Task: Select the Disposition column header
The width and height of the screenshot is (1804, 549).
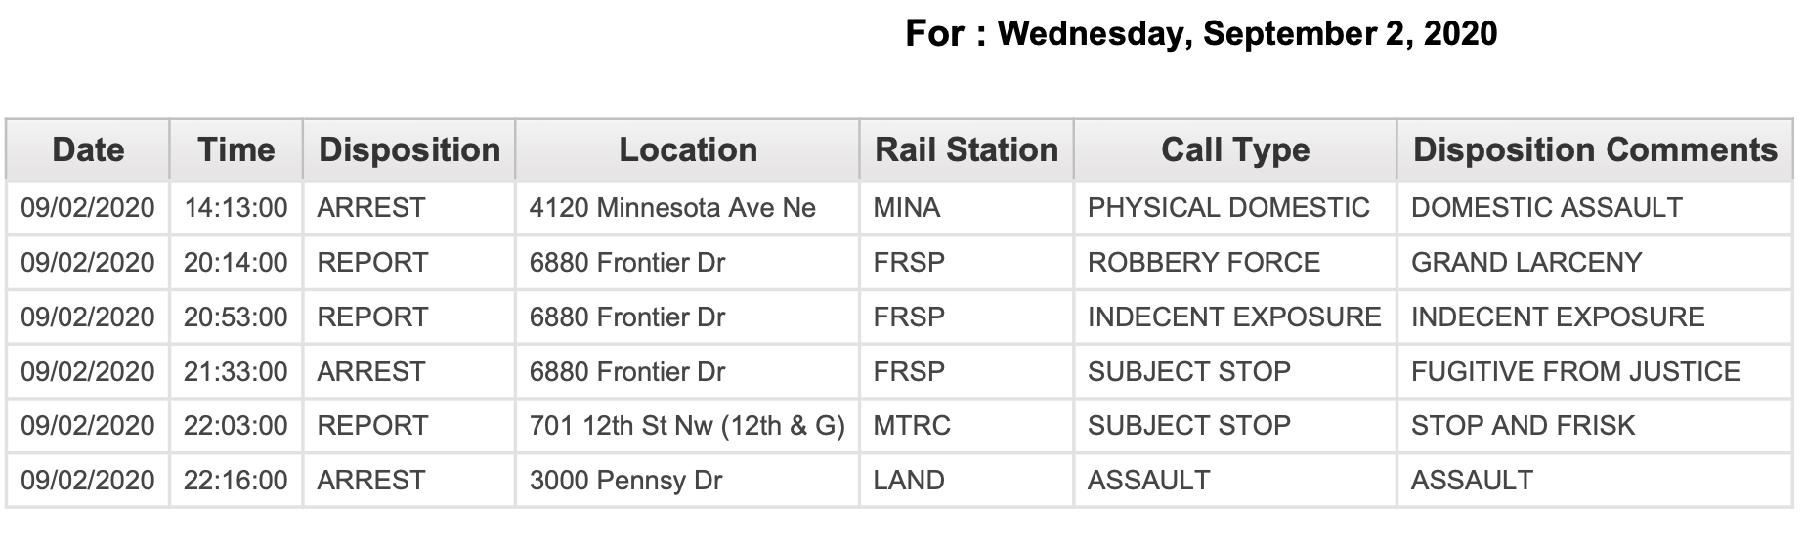Action: point(409,149)
